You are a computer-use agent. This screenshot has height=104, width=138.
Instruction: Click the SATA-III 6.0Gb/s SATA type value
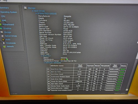[x=71, y=27]
